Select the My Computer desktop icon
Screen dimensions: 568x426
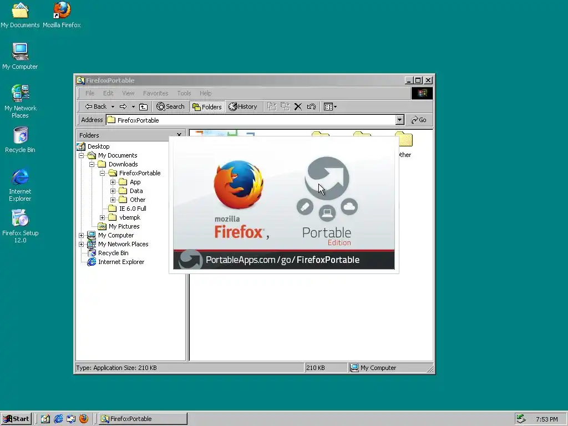click(20, 57)
